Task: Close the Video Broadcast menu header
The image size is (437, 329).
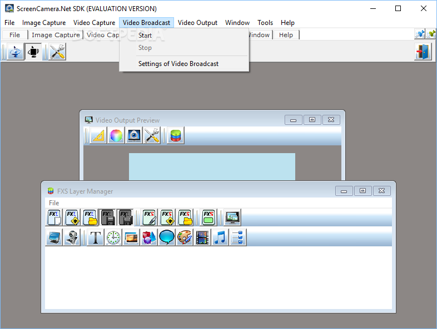Action: click(146, 23)
